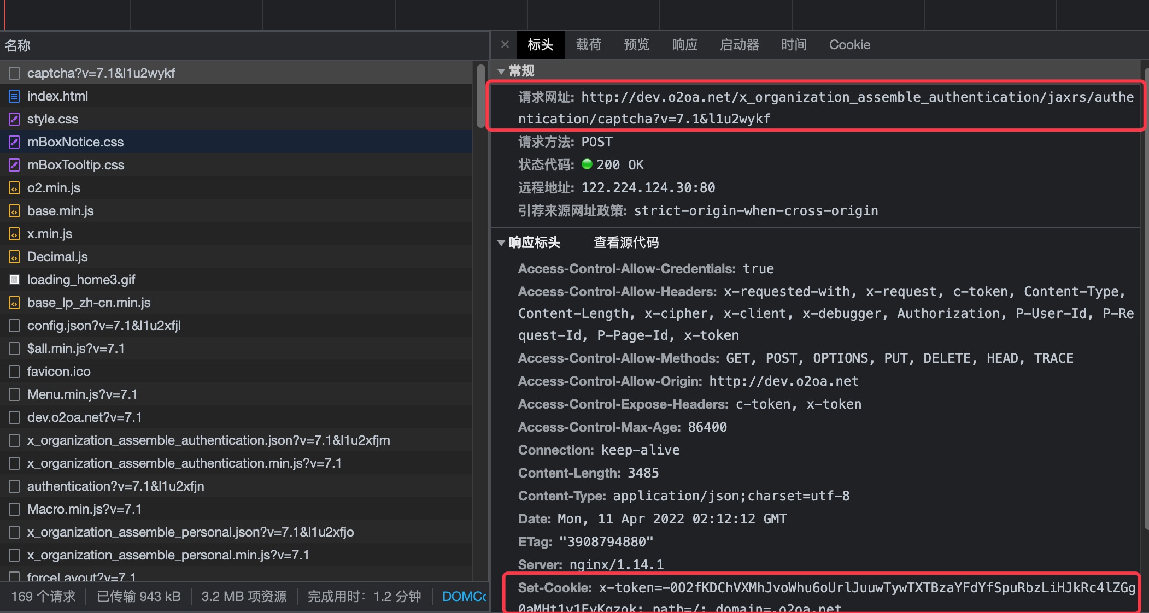Image resolution: width=1149 pixels, height=613 pixels.
Task: Click the request list vertical scrollbar
Action: pos(481,96)
